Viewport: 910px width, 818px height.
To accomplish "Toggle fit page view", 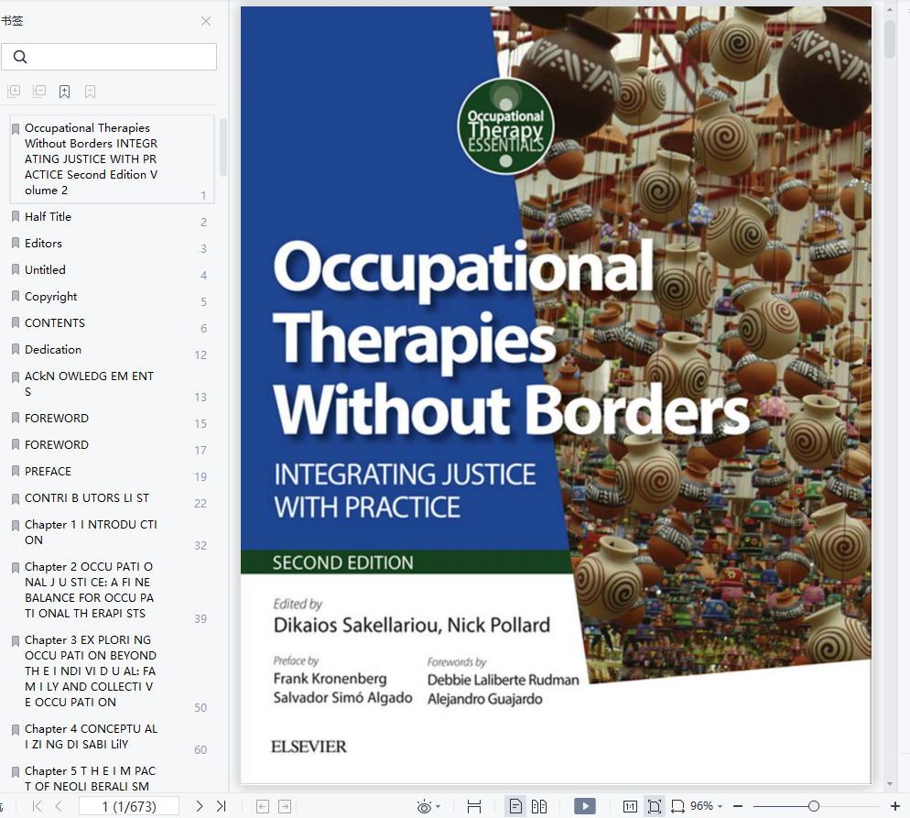I will pyautogui.click(x=654, y=806).
